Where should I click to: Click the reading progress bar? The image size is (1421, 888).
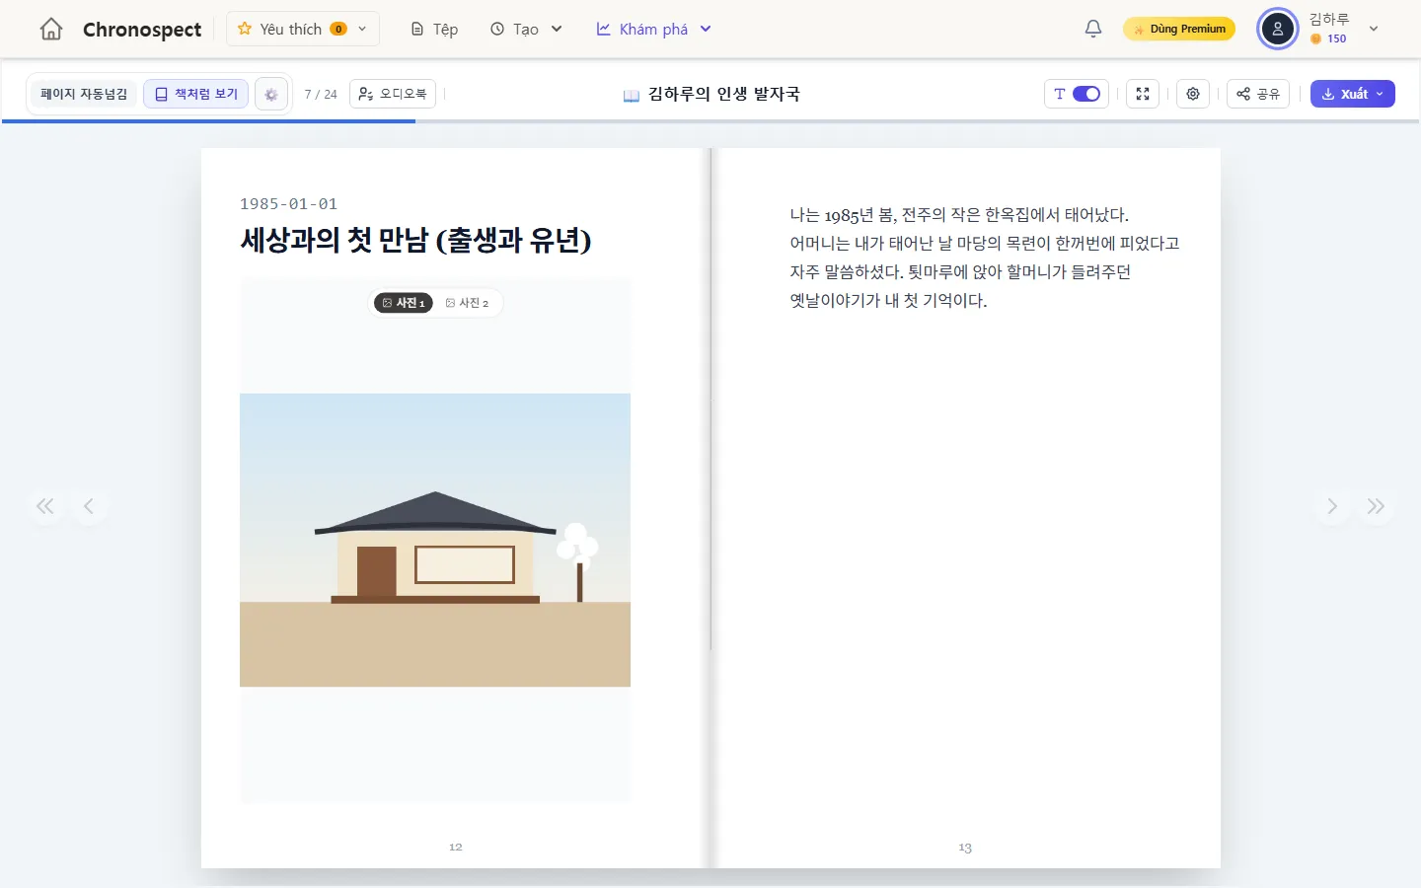tap(710, 121)
